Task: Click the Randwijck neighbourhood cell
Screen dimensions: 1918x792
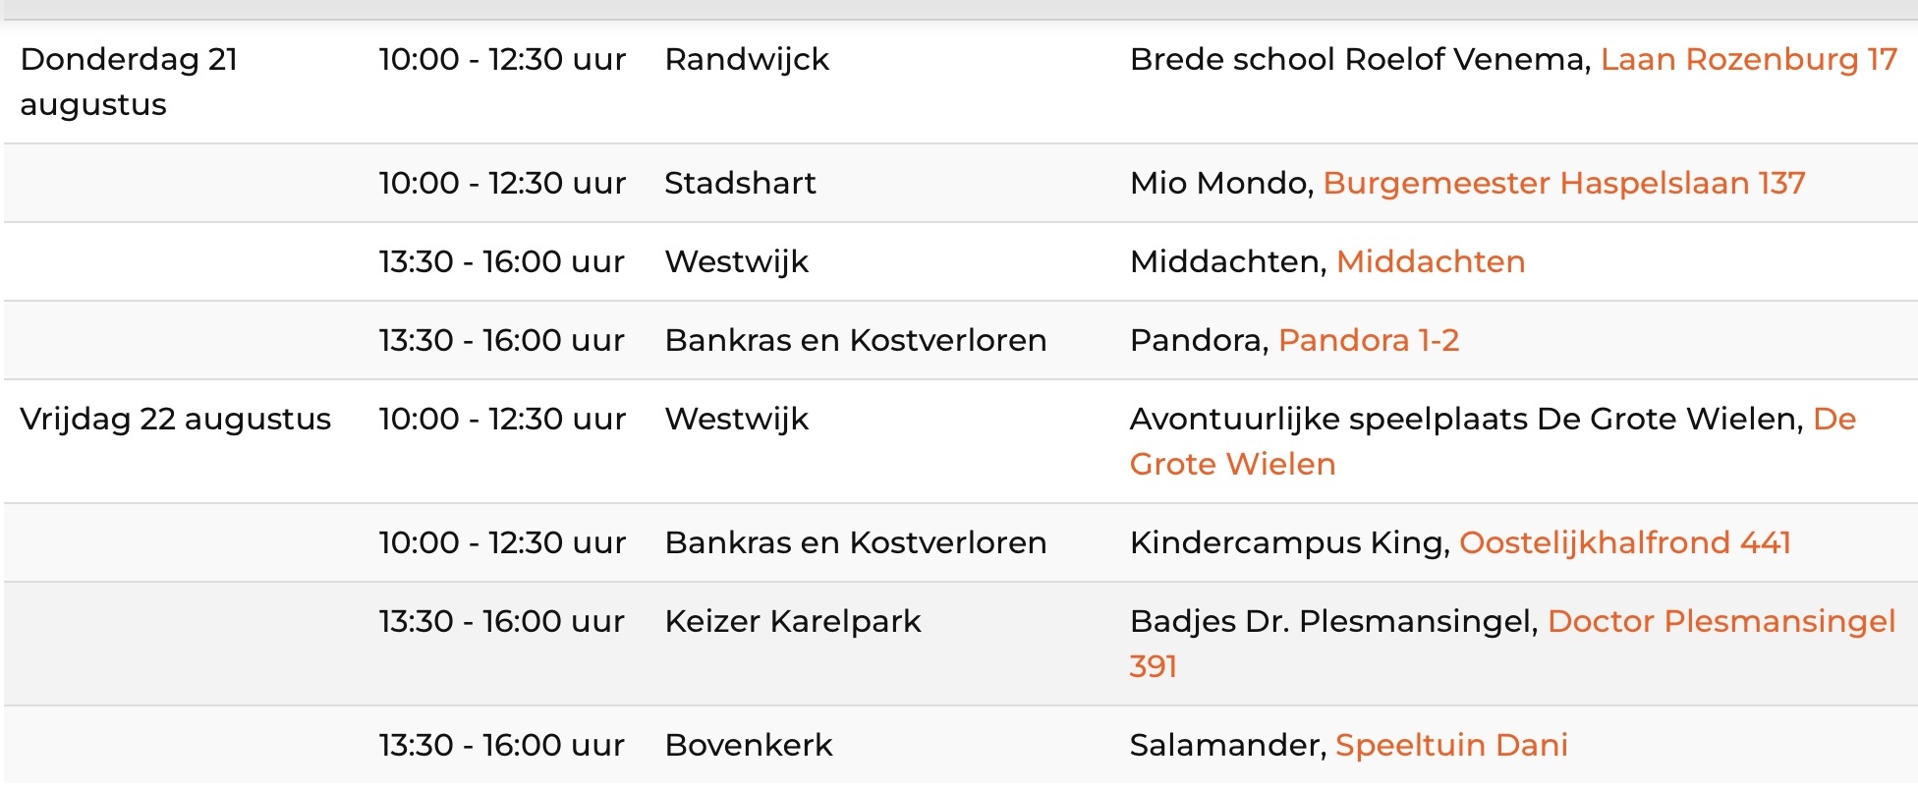Action: [x=747, y=60]
